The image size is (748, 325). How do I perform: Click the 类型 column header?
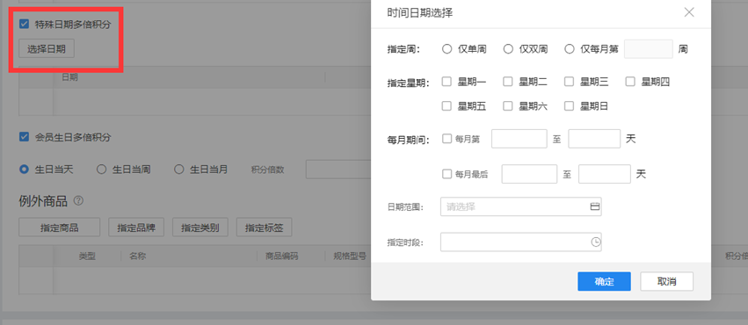(x=87, y=256)
